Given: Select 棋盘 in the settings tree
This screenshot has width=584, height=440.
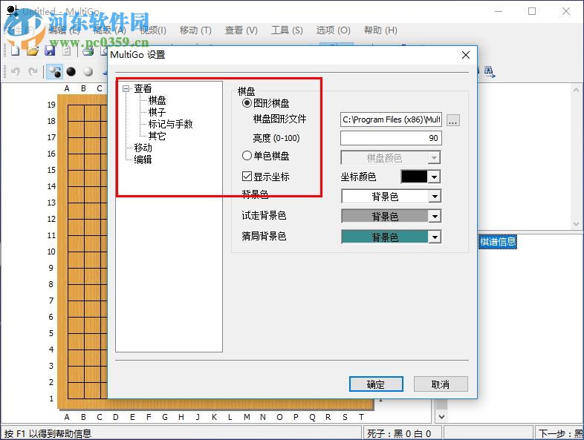Looking at the screenshot, I should pyautogui.click(x=157, y=100).
